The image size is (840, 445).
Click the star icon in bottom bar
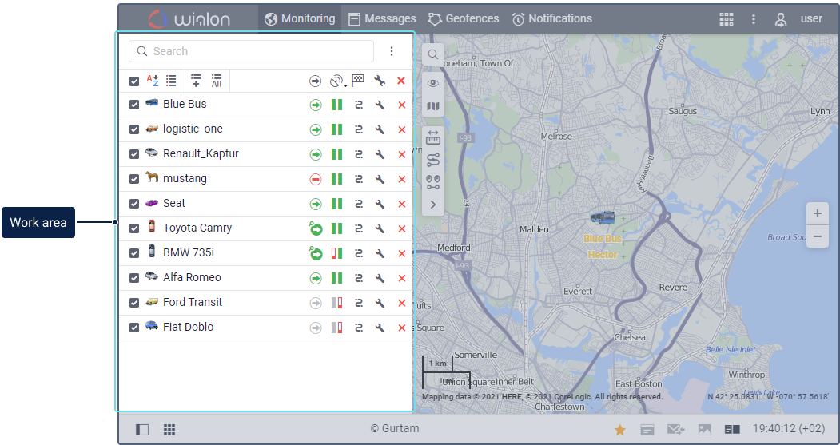(619, 430)
